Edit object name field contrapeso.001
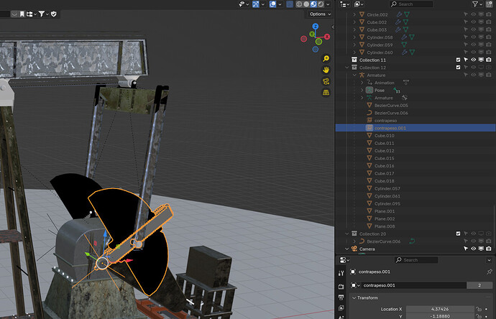 coord(414,285)
